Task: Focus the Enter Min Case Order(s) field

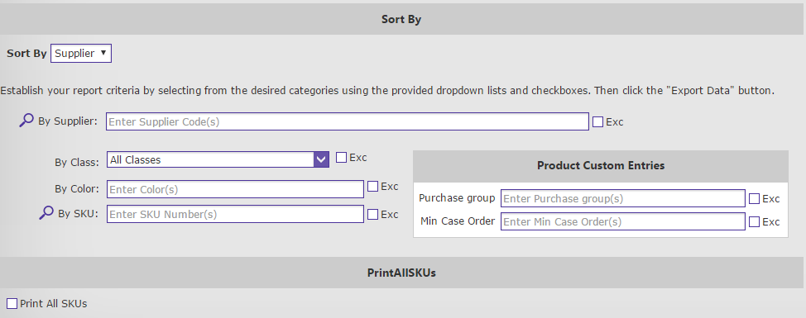Action: pyautogui.click(x=623, y=221)
